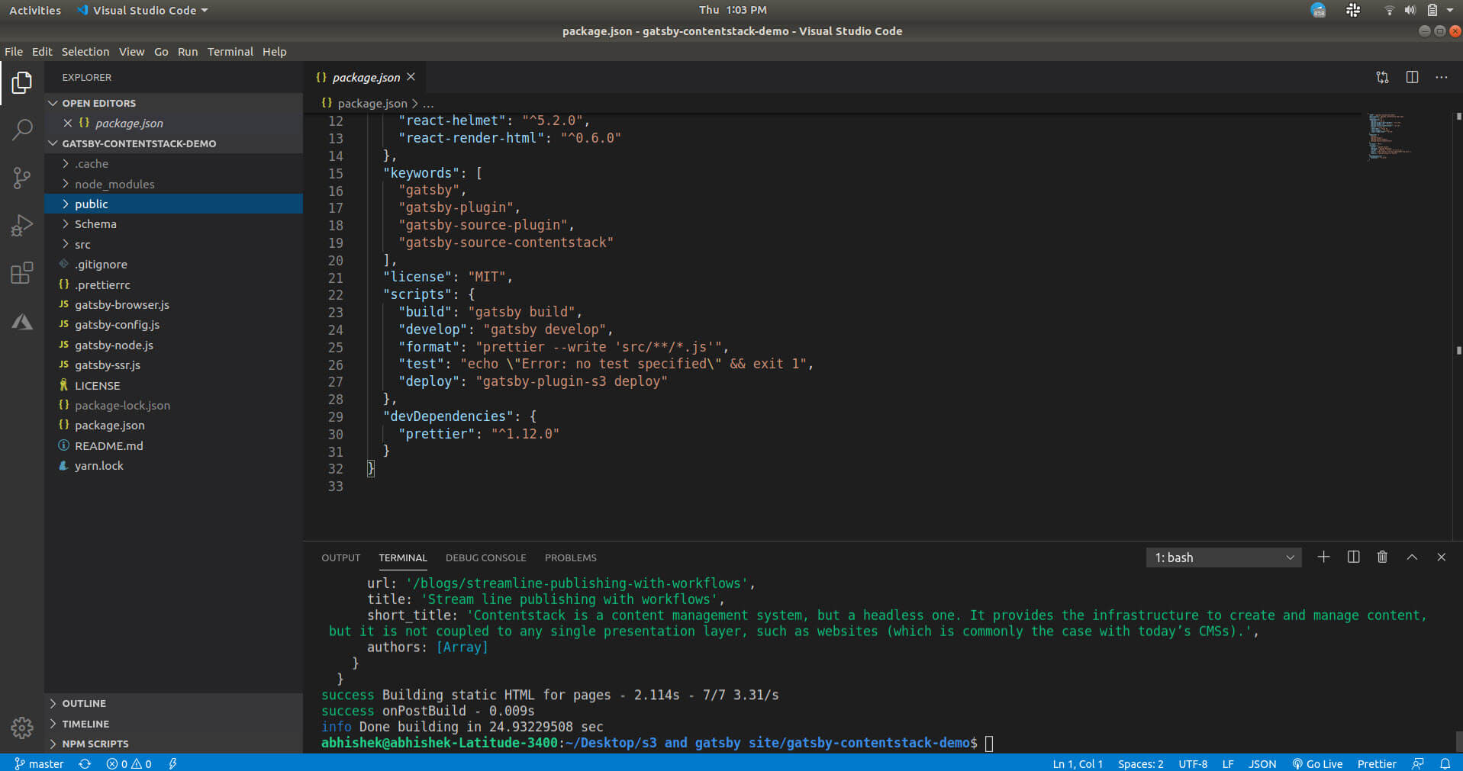Change encoding via UTF-8
This screenshot has width=1463, height=771.
[x=1193, y=763]
